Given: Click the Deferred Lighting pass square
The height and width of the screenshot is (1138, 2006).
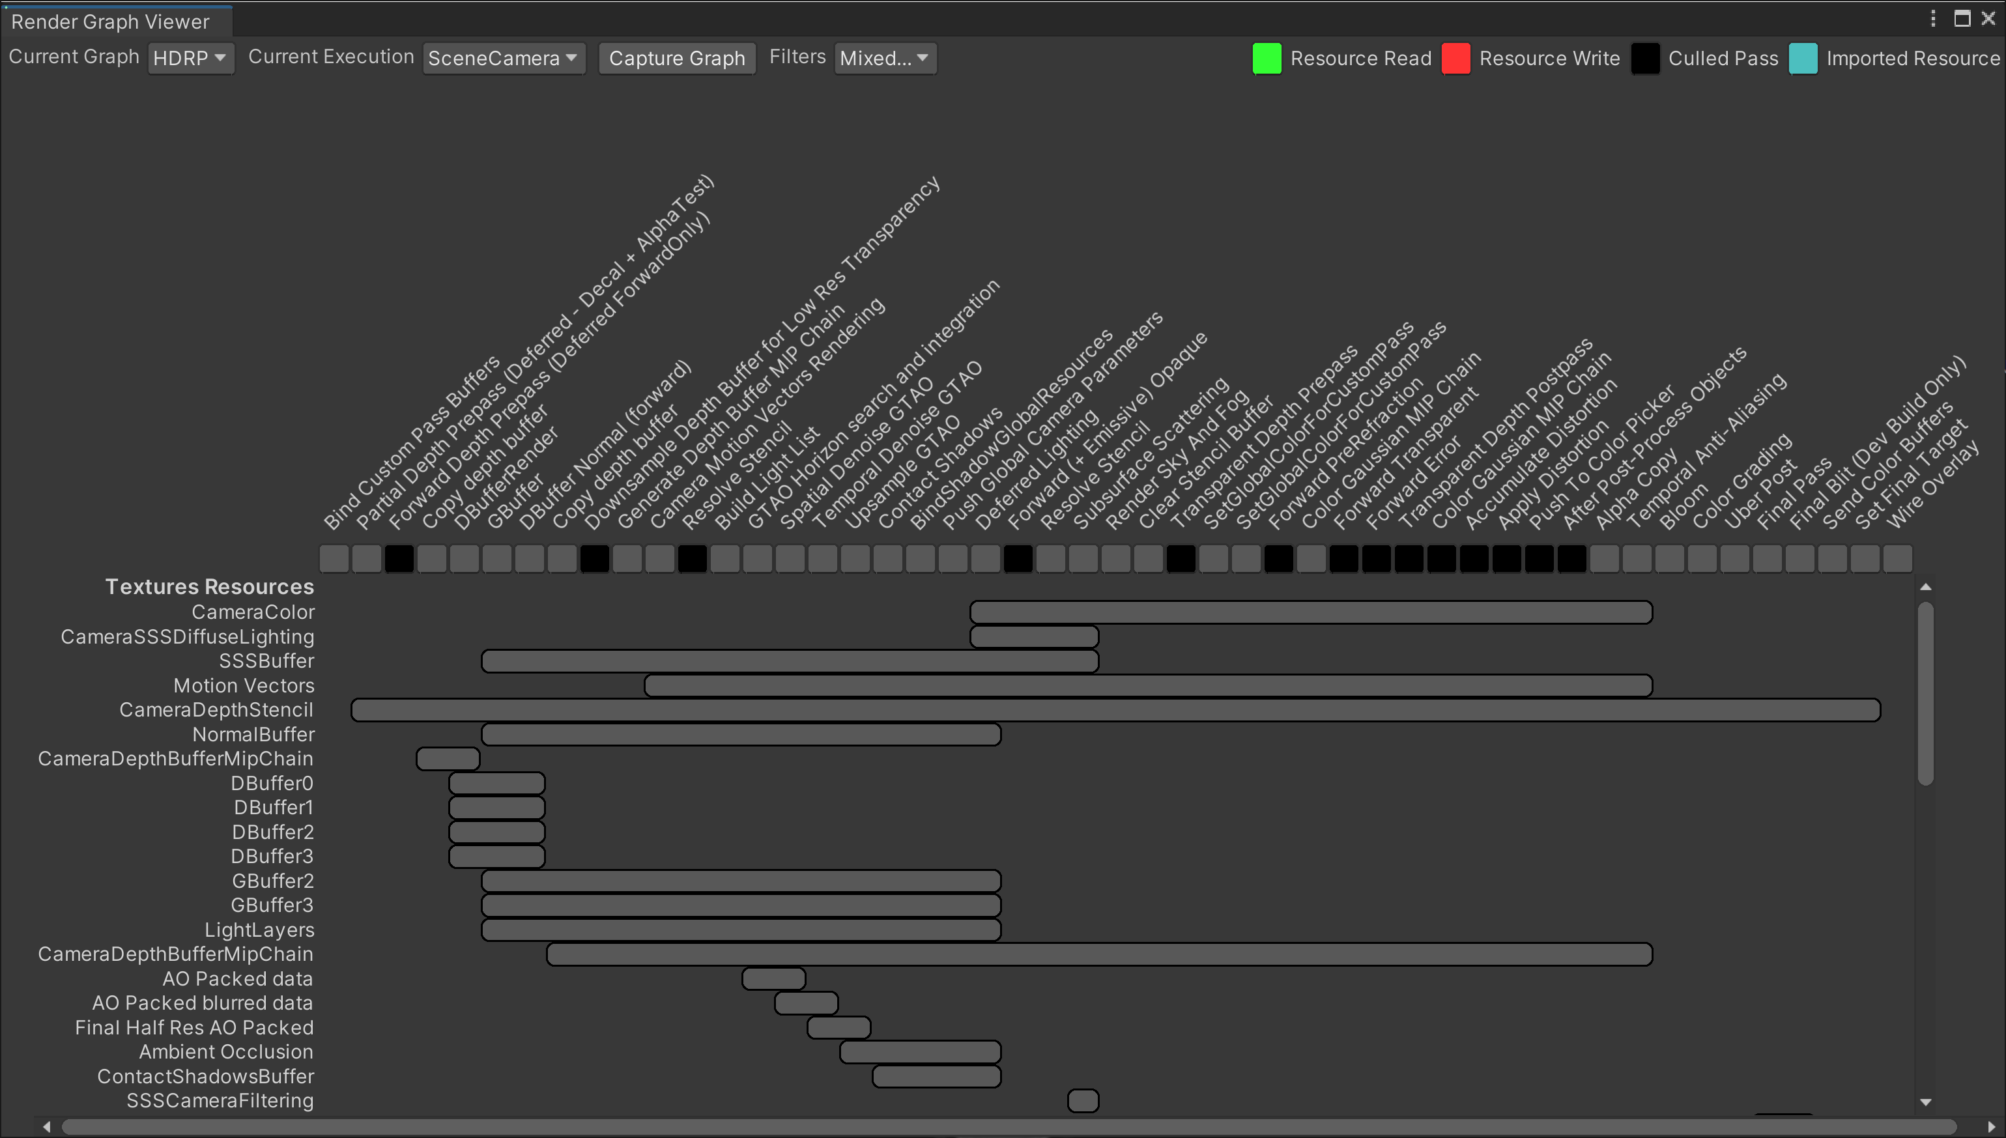Looking at the screenshot, I should [x=986, y=559].
